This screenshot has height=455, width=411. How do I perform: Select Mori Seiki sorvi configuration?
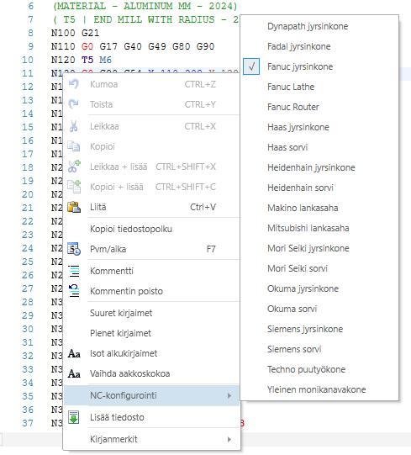tap(319, 268)
